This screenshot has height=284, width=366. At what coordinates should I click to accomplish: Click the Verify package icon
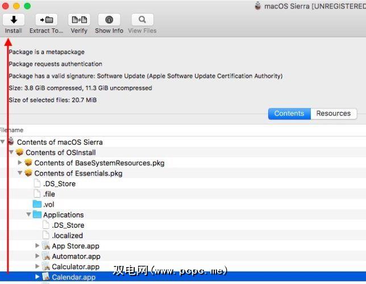79,20
